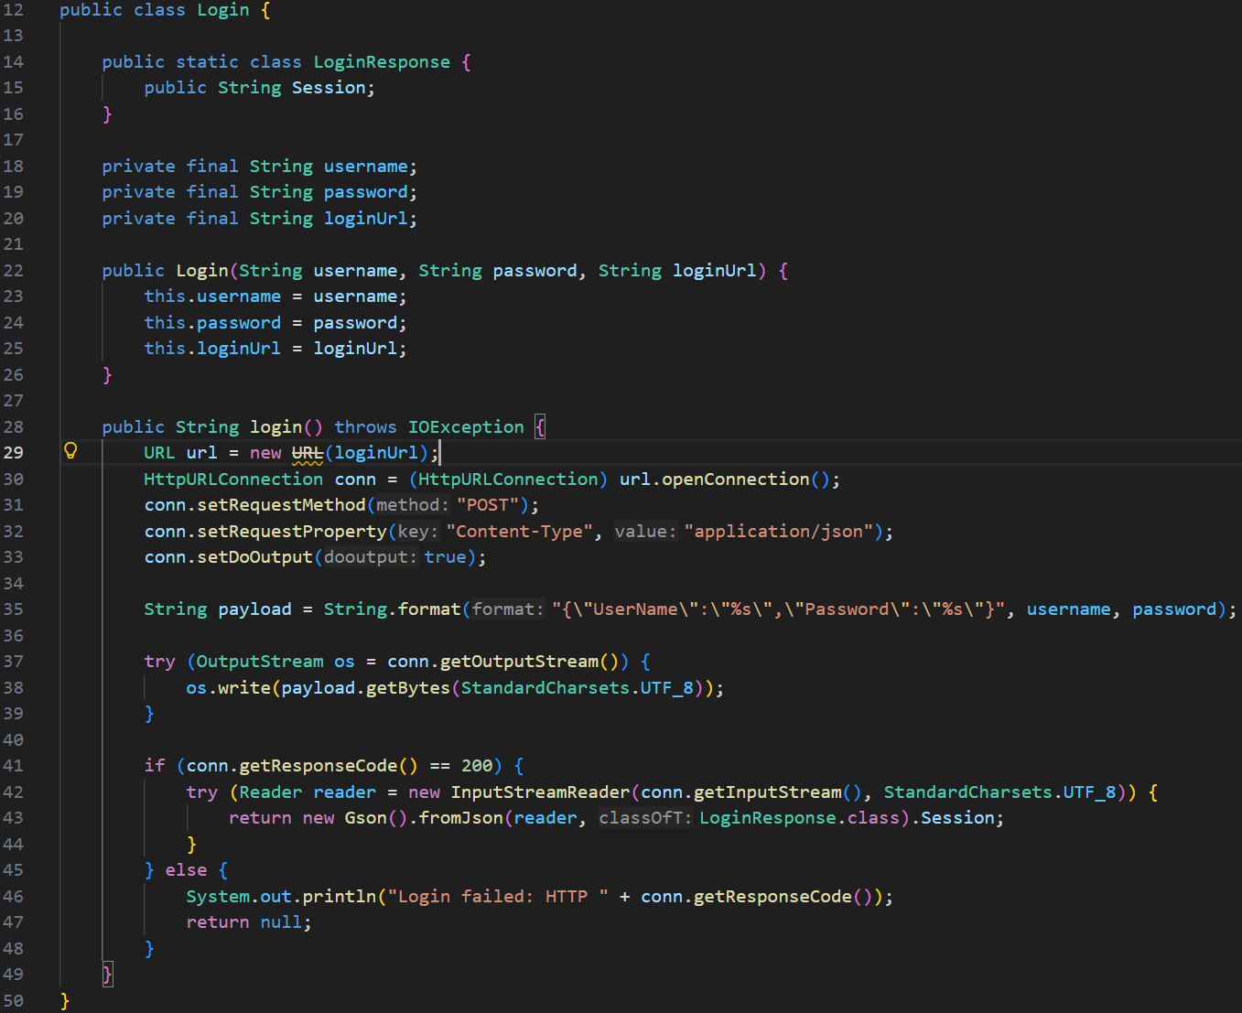Click the openConnection method call
This screenshot has height=1013, width=1242.
[x=735, y=480]
